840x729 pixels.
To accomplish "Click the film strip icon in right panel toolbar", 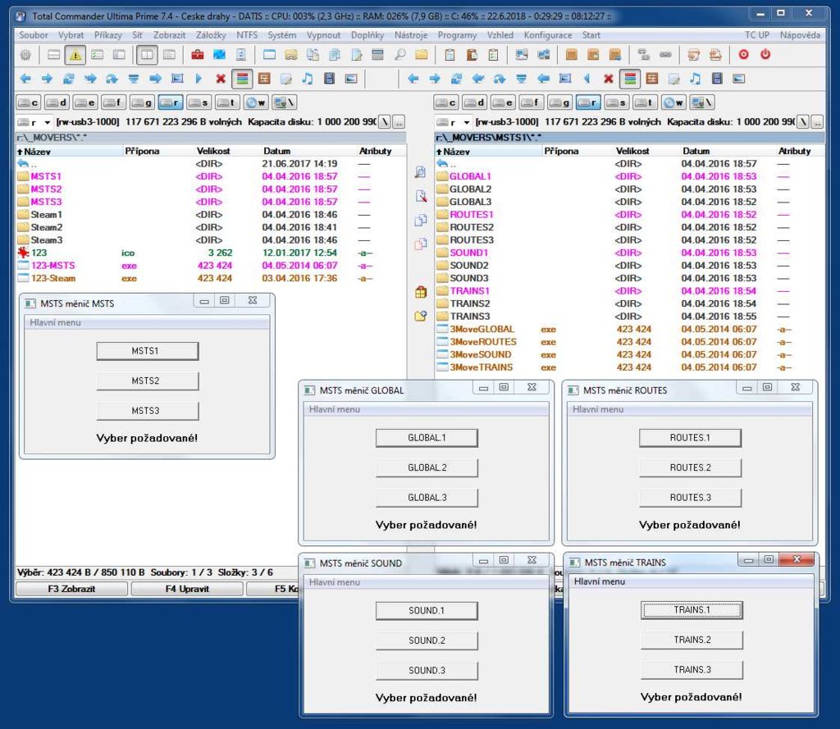I will [x=716, y=79].
